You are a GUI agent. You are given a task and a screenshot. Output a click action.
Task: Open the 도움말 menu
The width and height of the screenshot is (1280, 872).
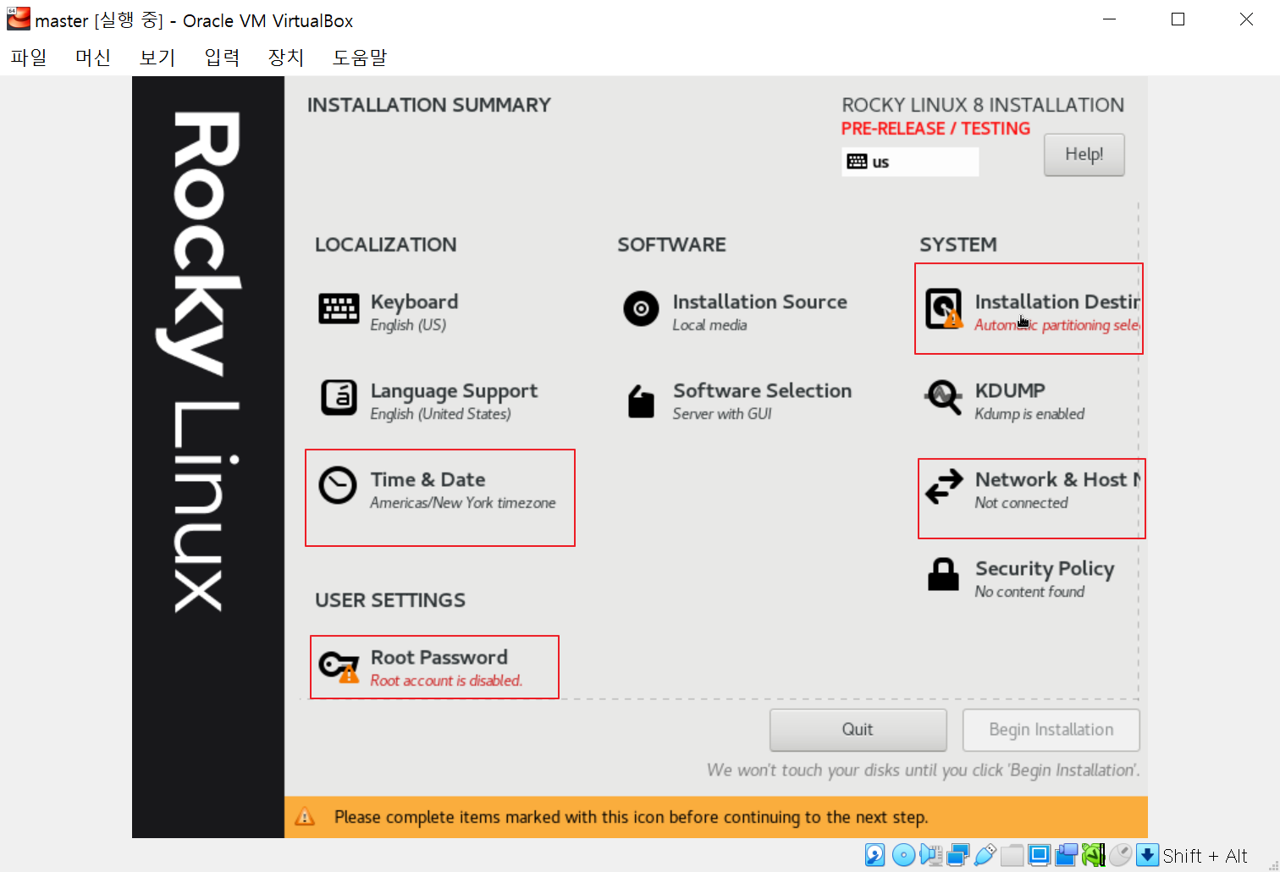click(x=359, y=57)
